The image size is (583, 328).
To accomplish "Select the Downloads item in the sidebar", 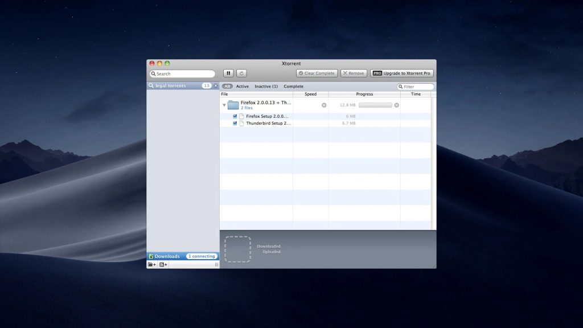I will [183, 256].
